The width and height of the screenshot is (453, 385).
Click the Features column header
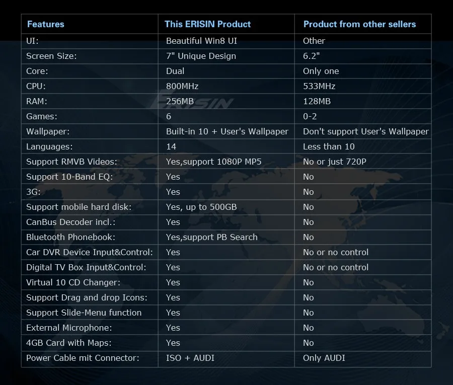click(46, 24)
